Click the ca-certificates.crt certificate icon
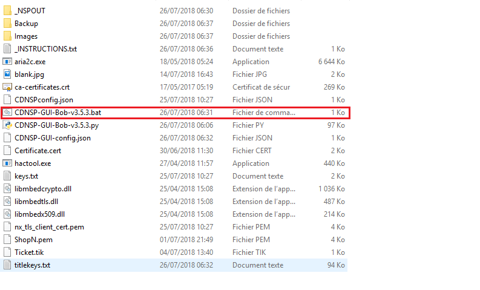The width and height of the screenshot is (480, 290). coord(7,87)
